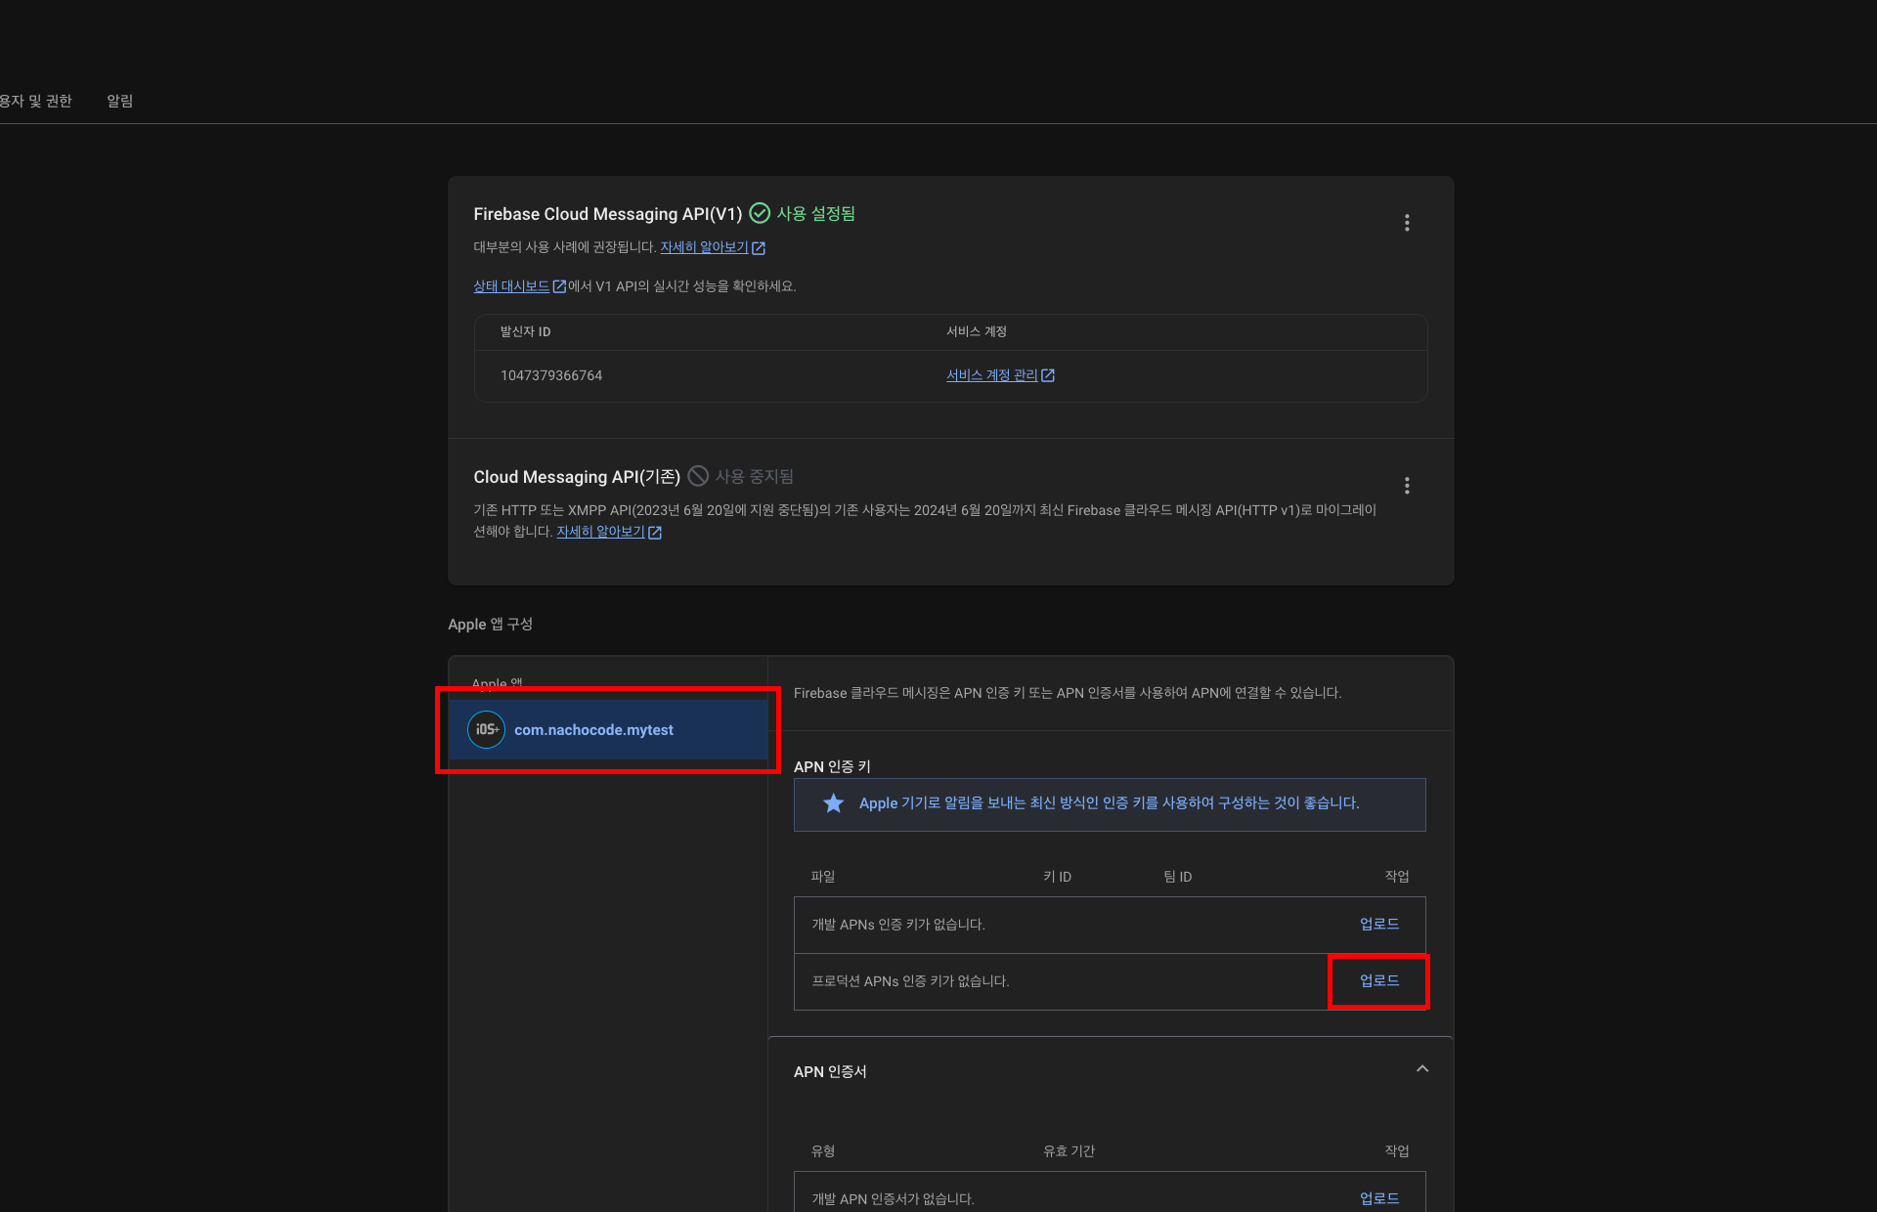1877x1212 pixels.
Task: Click 자세히 알아보기 under Firebase Cloud Messaging V1
Action: 704,247
